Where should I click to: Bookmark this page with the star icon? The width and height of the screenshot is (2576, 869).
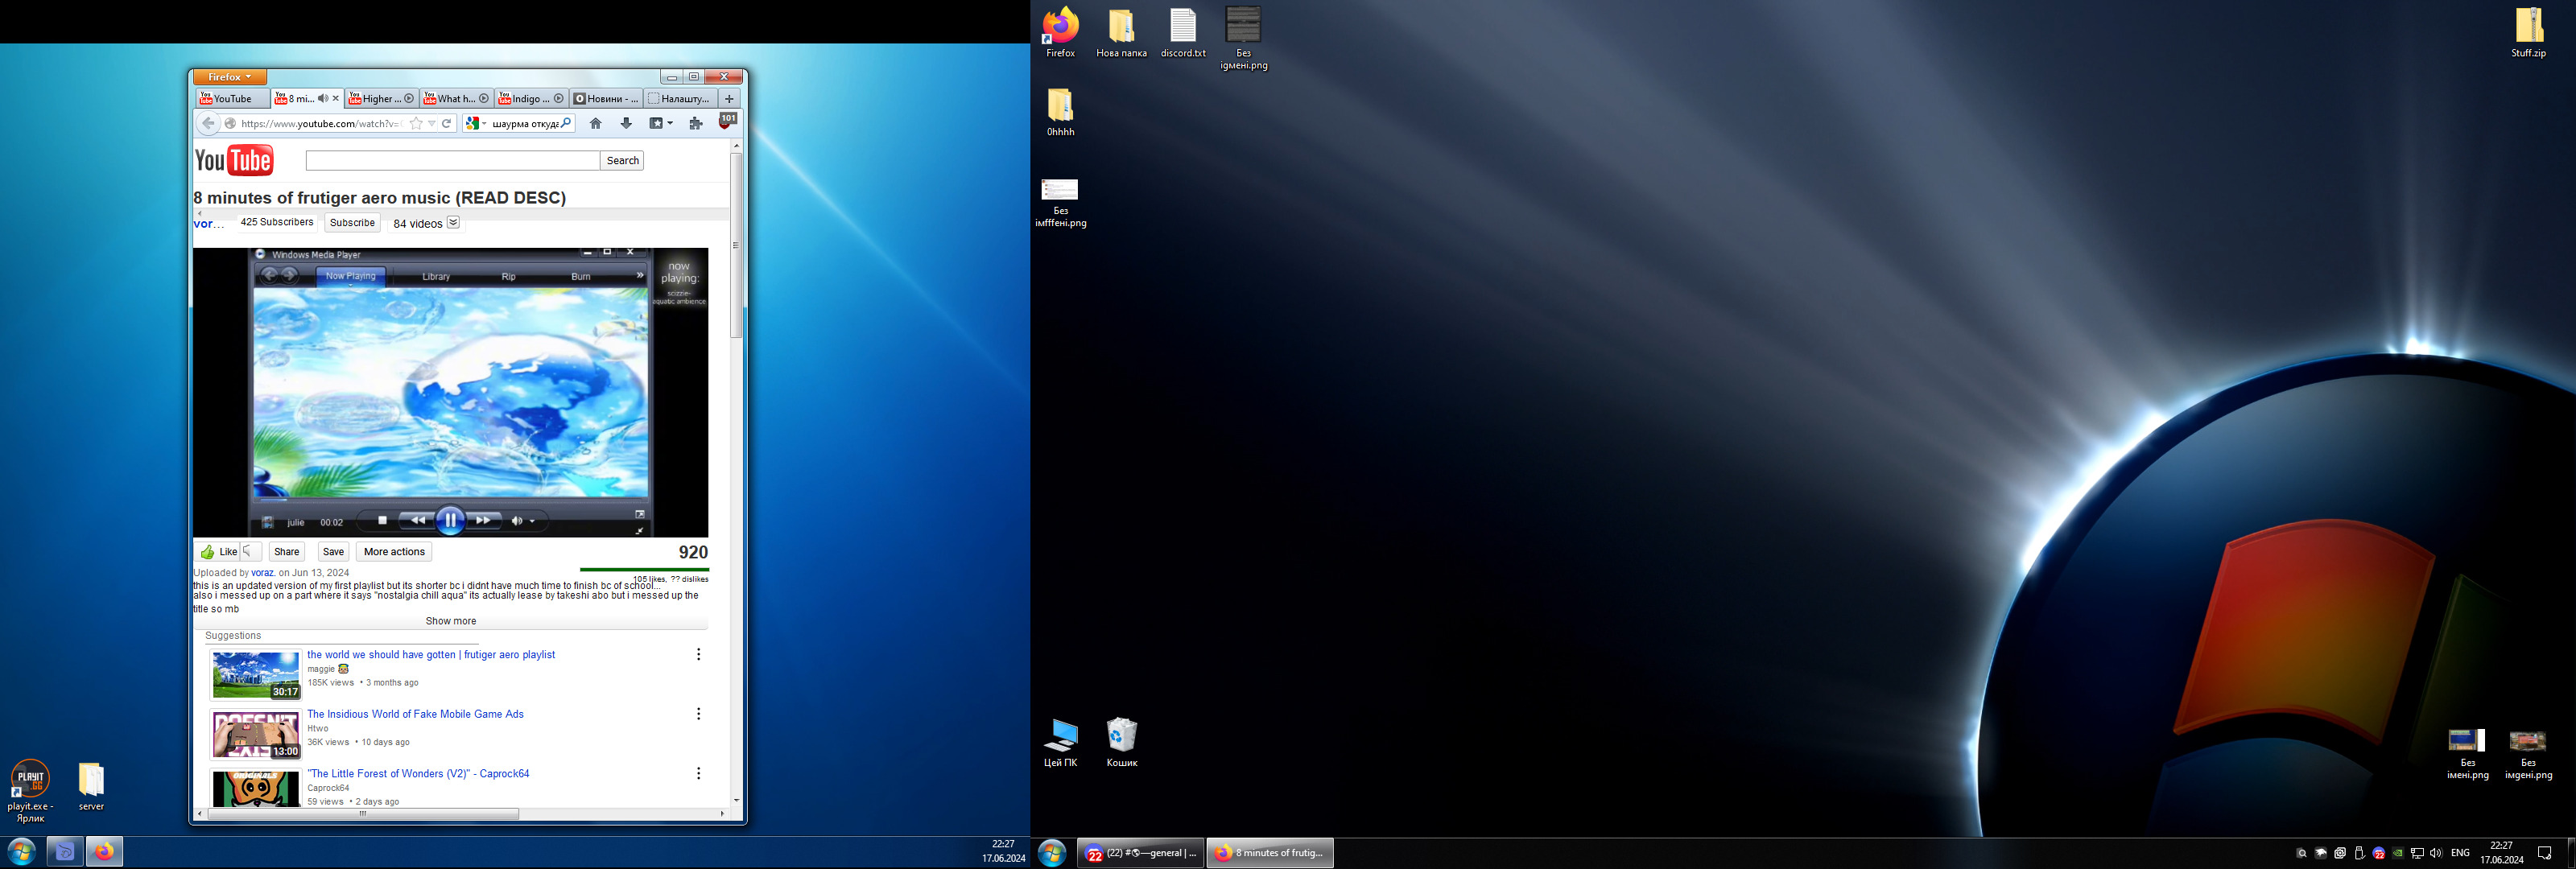click(x=416, y=123)
